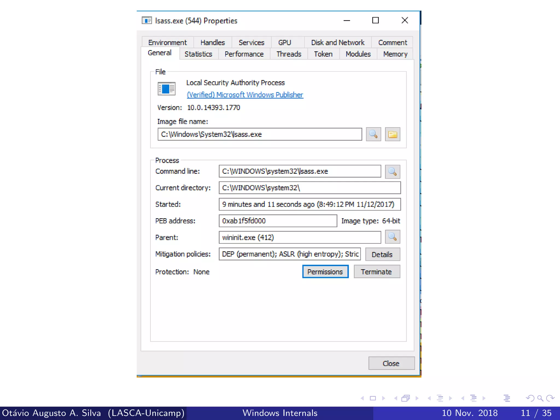
Task: Maximize the lsass.exe Properties window
Action: coord(375,21)
